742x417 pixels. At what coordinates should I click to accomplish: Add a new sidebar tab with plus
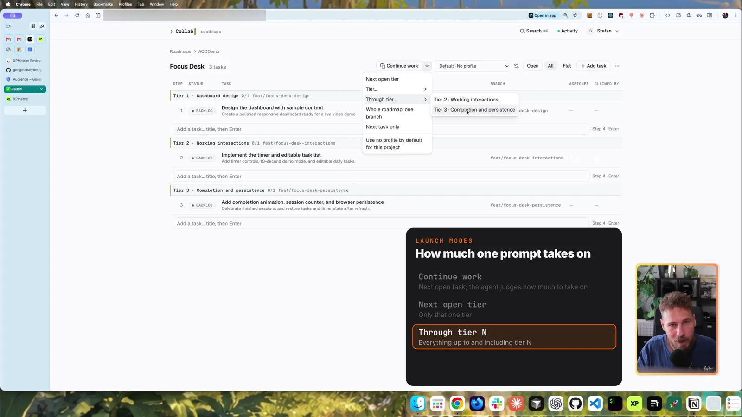pyautogui.click(x=25, y=110)
